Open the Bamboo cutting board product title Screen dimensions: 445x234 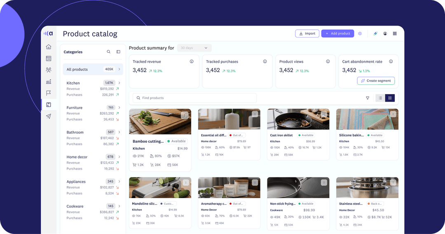[x=148, y=141]
